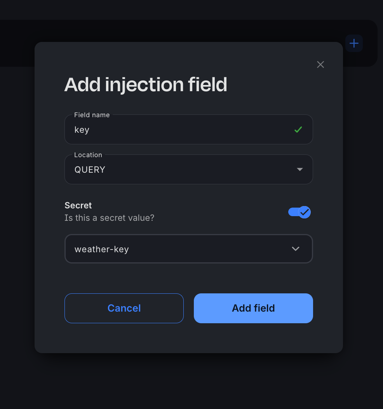Click the blue Add field confirmation
The height and width of the screenshot is (409, 383).
(253, 308)
